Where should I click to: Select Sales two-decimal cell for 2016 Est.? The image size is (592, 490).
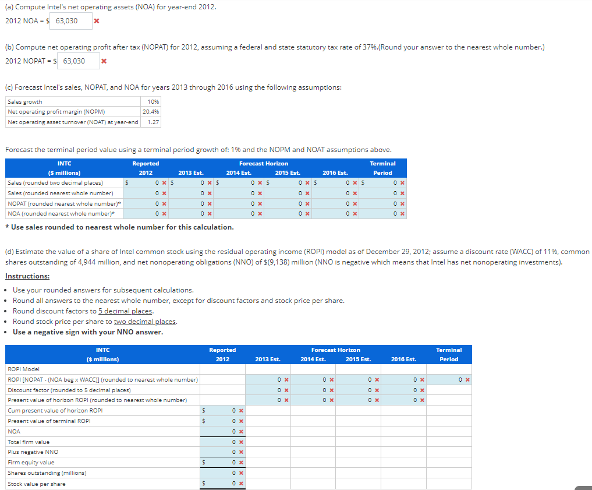[335, 183]
